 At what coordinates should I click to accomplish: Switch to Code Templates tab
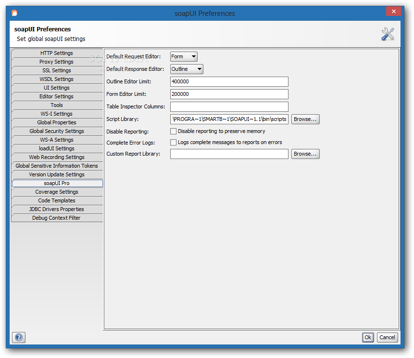coord(57,200)
